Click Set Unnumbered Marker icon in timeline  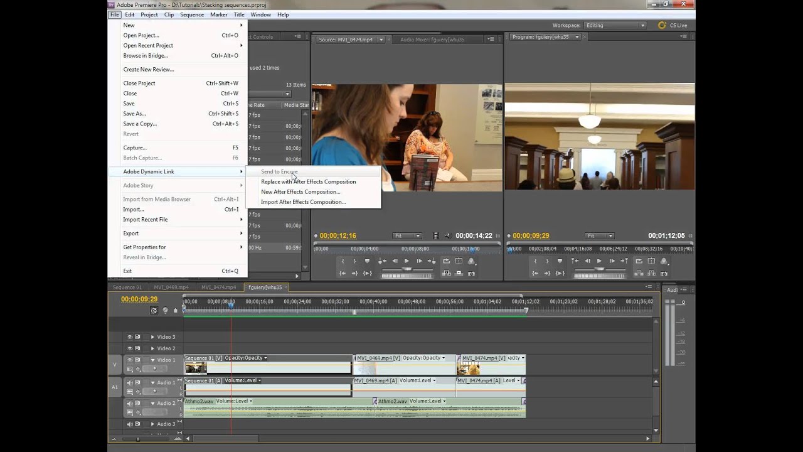click(x=176, y=310)
